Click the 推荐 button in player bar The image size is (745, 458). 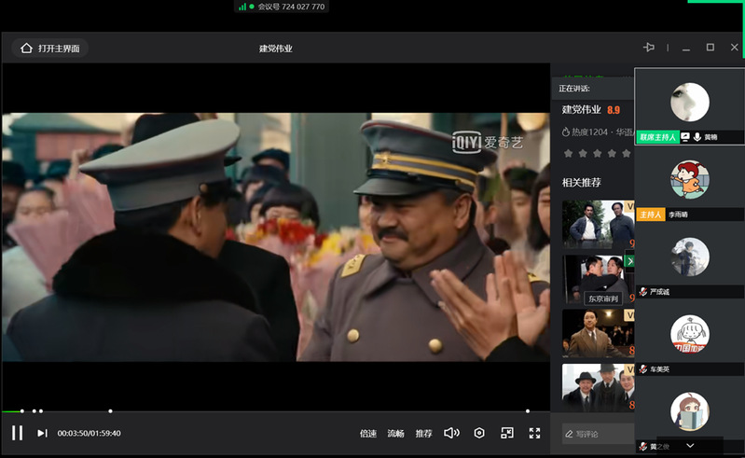424,434
